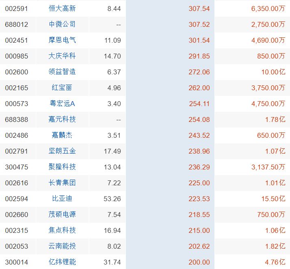Open stock link 领益智造

(62, 72)
